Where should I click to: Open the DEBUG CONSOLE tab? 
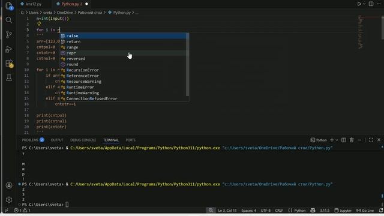pyautogui.click(x=83, y=140)
